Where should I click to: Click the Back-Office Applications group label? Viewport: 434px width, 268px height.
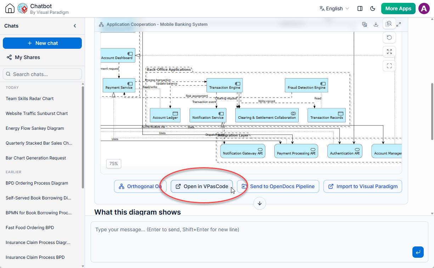(x=169, y=70)
